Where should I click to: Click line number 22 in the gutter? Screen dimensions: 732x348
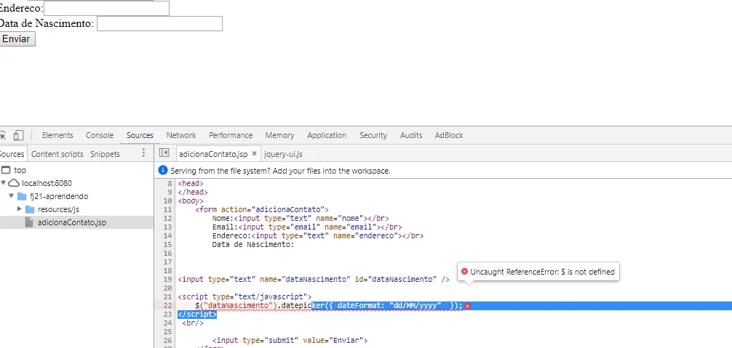[168, 306]
